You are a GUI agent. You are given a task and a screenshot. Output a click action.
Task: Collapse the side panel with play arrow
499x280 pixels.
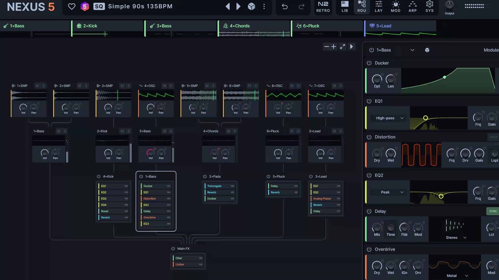[351, 47]
